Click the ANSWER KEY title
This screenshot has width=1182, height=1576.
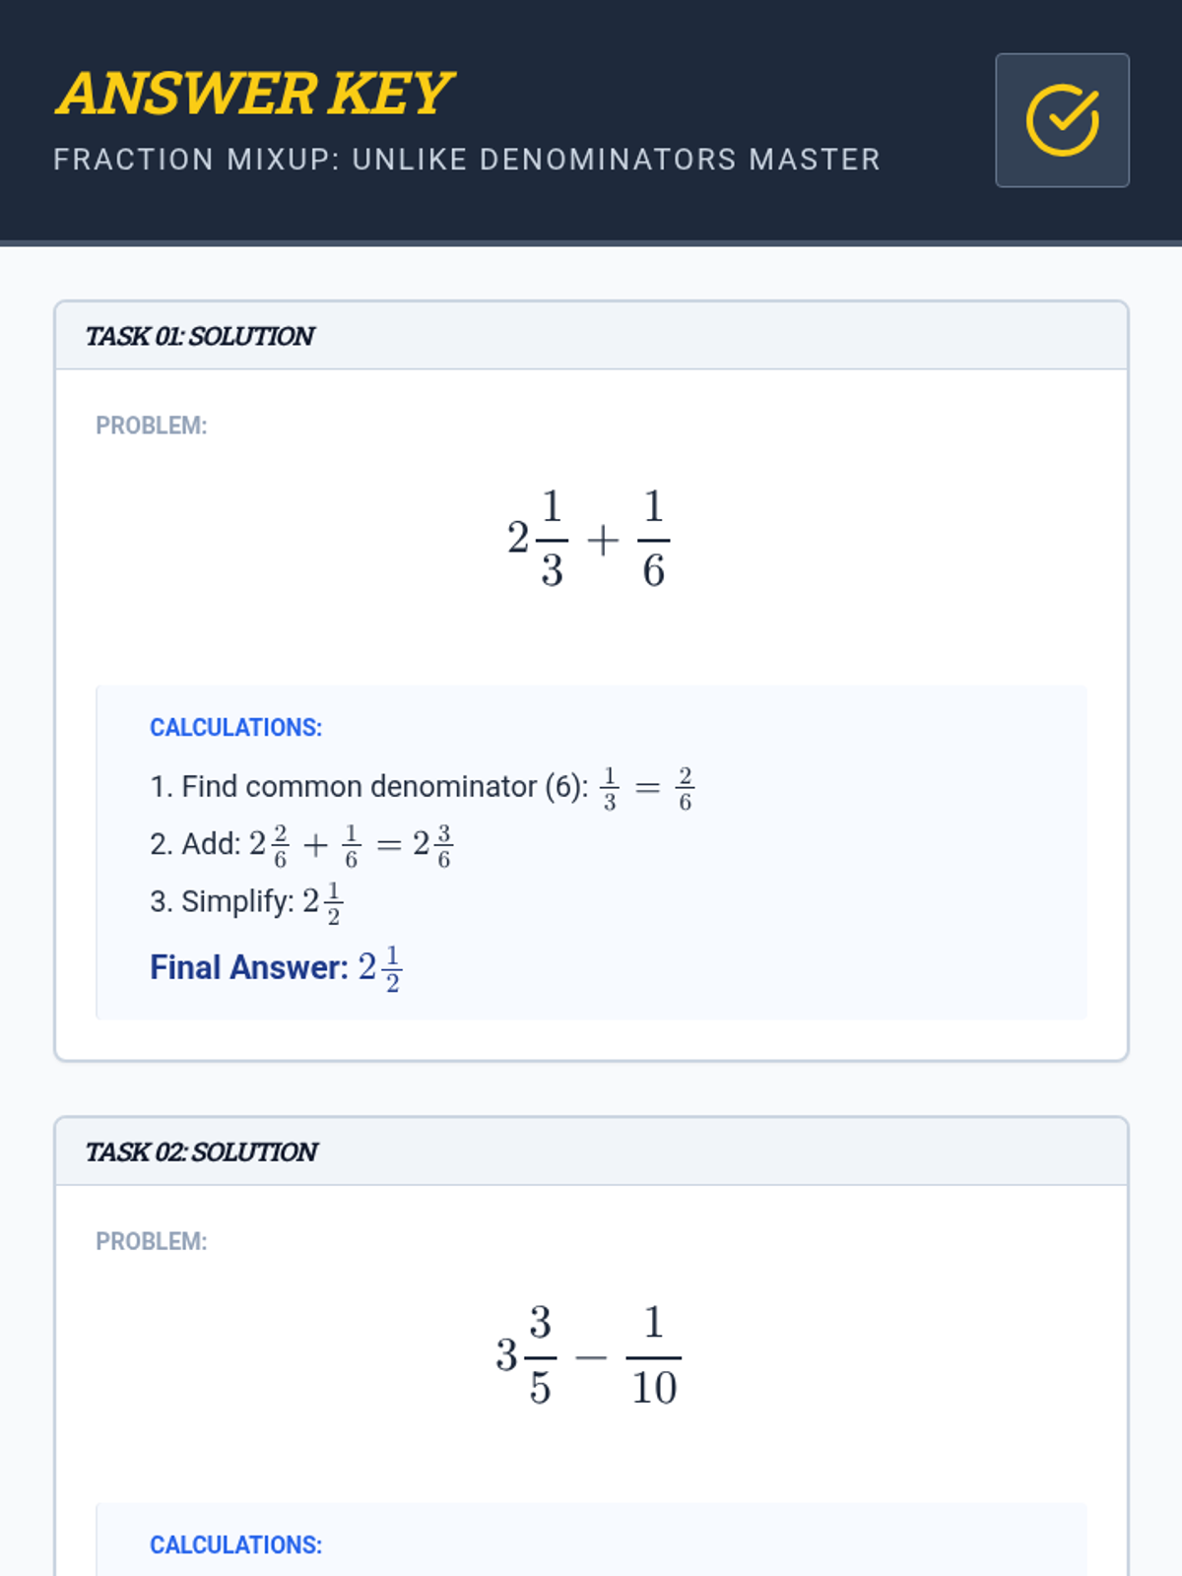[x=254, y=94]
